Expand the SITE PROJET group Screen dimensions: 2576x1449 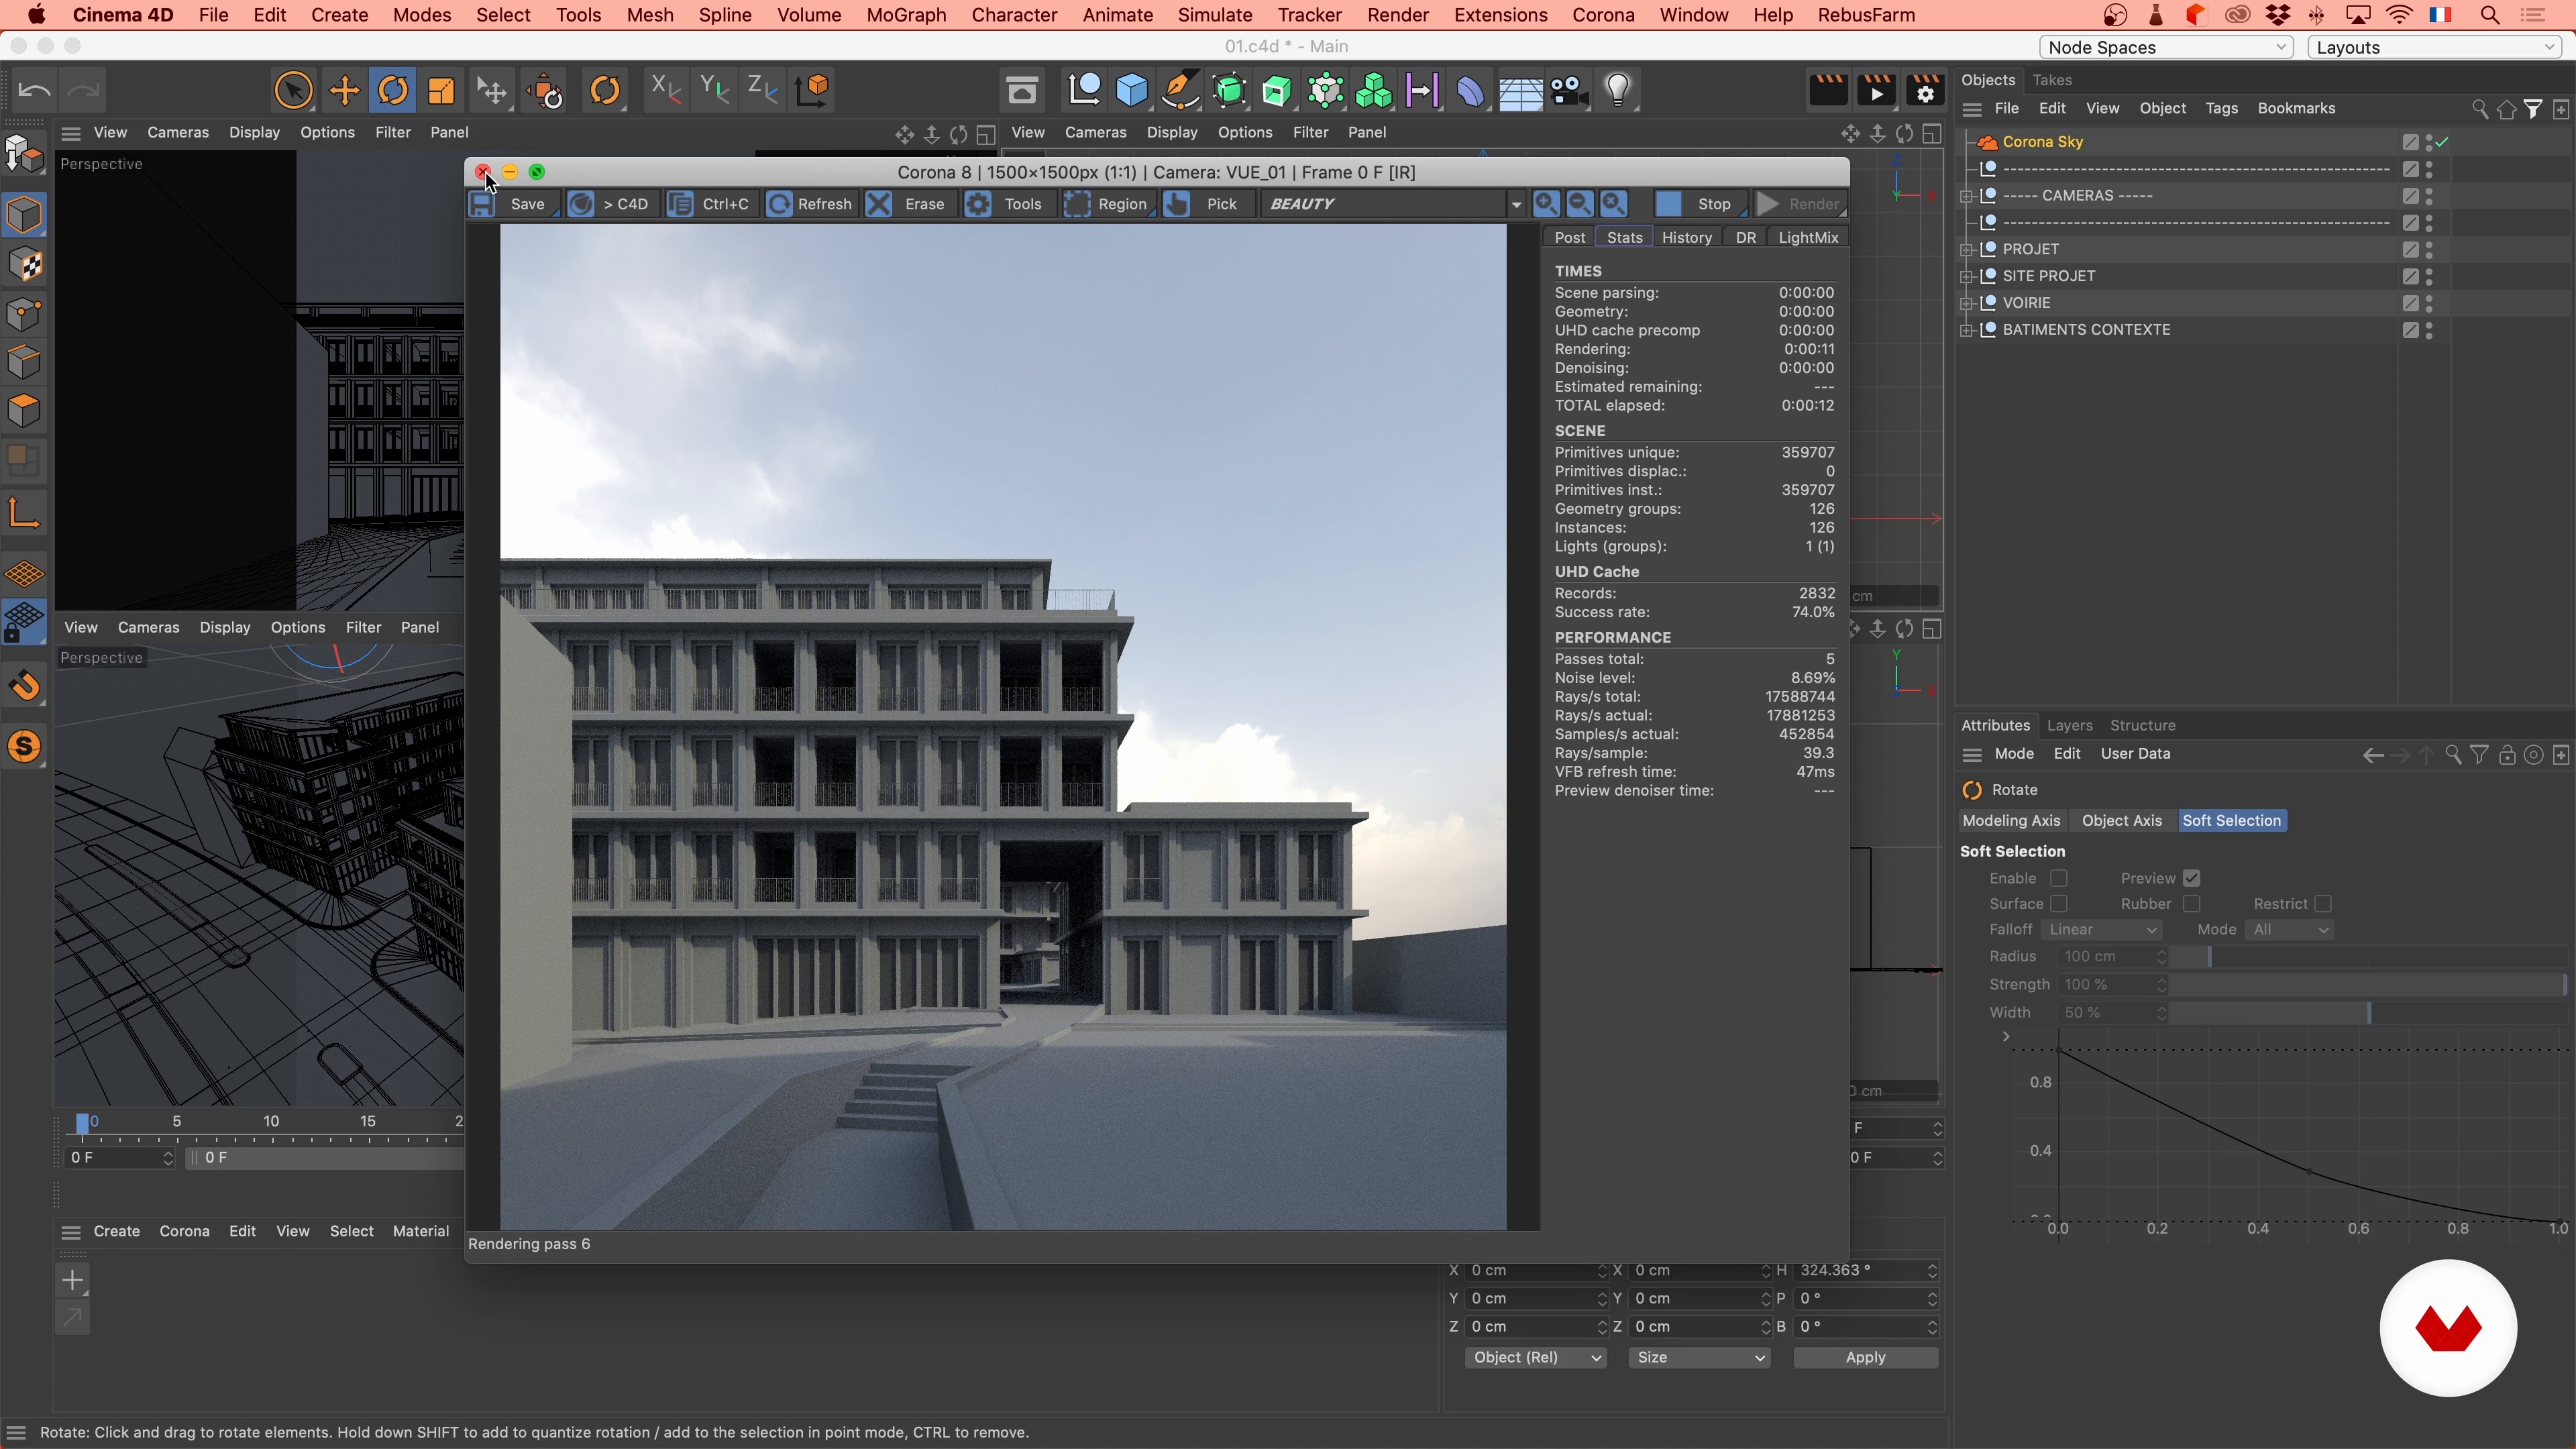[x=1967, y=276]
